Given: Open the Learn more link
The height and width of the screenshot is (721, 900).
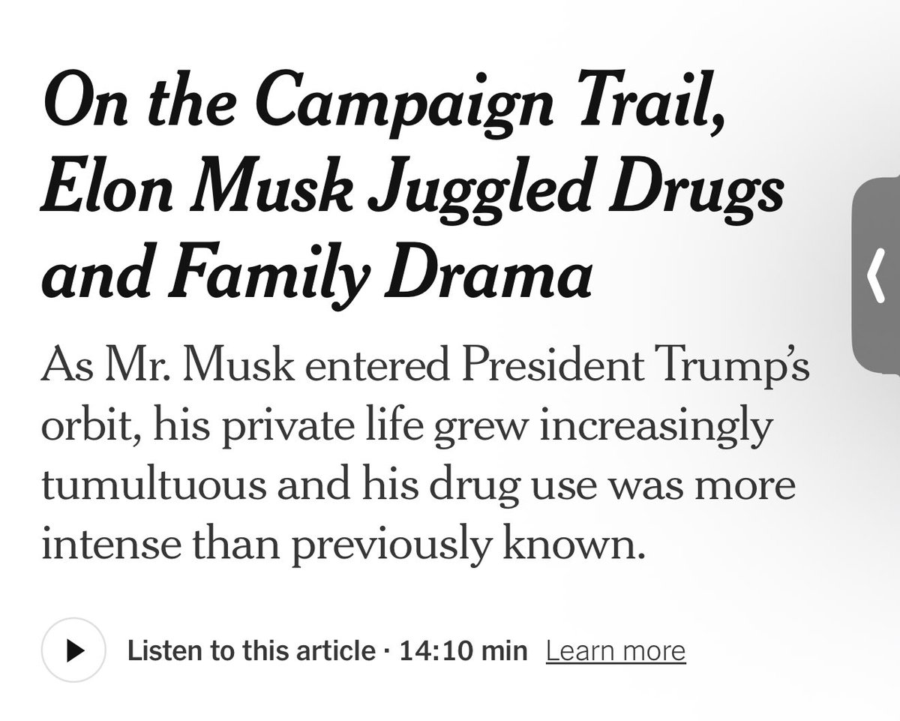Looking at the screenshot, I should click(x=616, y=650).
